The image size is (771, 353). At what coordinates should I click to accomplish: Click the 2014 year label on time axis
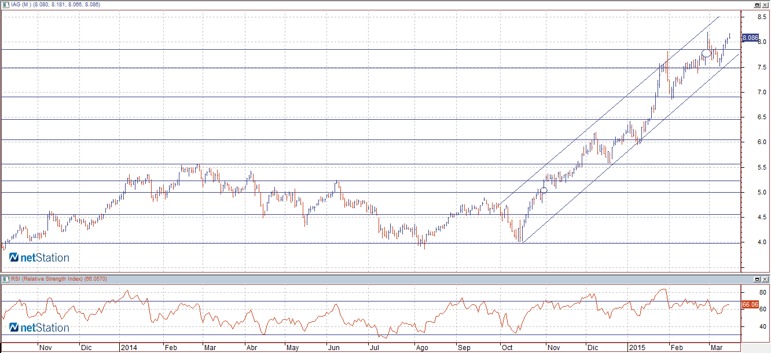128,348
